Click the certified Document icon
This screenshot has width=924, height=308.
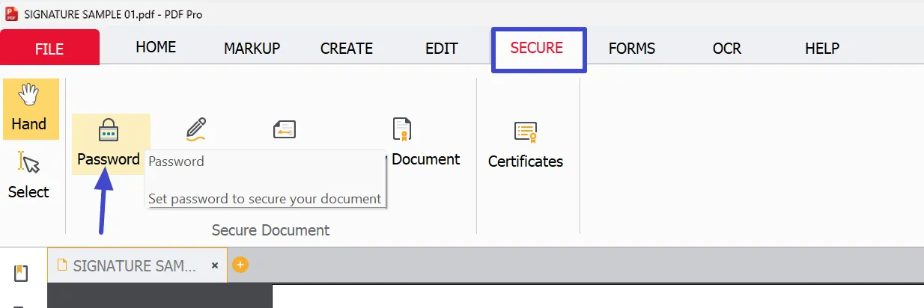click(x=403, y=129)
